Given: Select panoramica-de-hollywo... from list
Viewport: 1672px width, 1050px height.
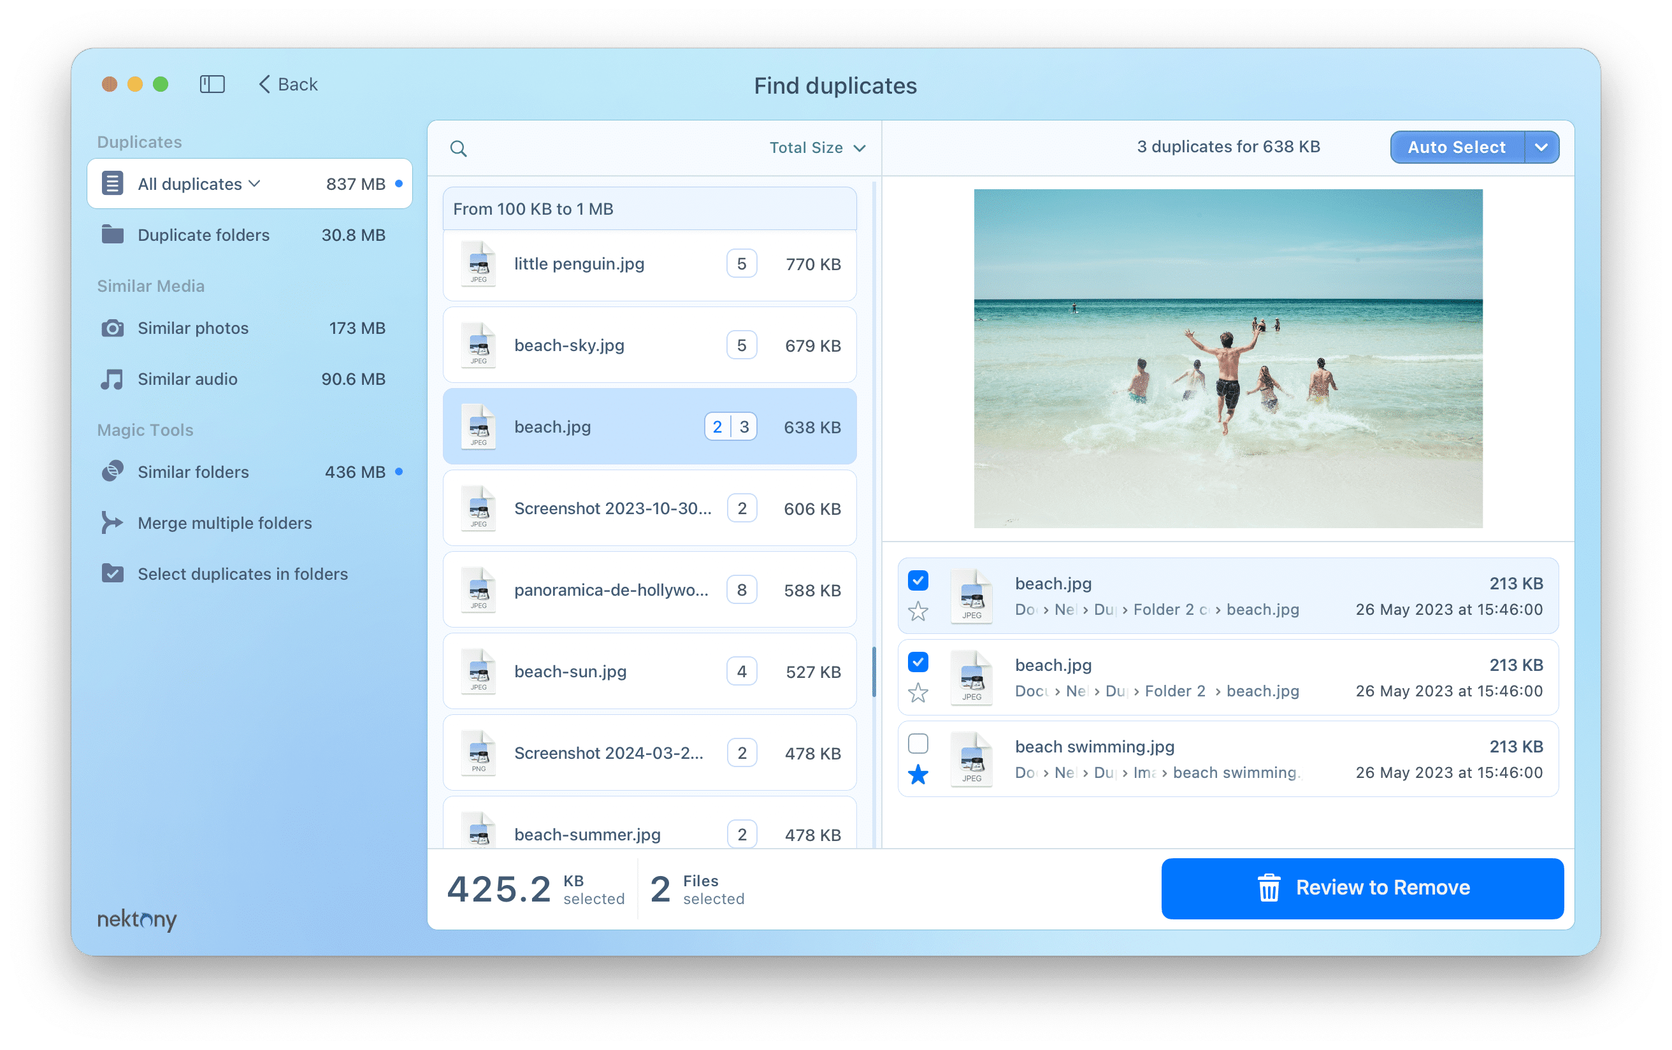Looking at the screenshot, I should (x=652, y=589).
